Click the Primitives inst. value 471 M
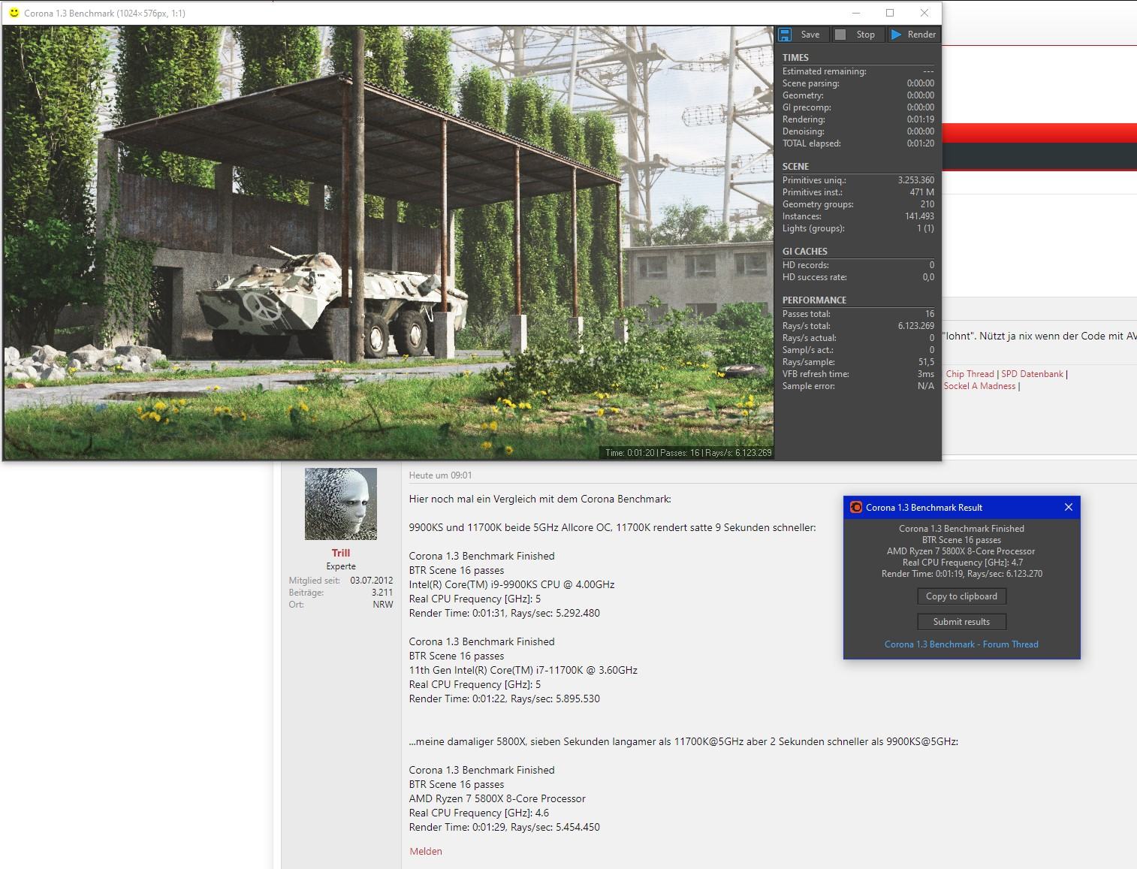Viewport: 1137px width, 869px height. point(921,192)
